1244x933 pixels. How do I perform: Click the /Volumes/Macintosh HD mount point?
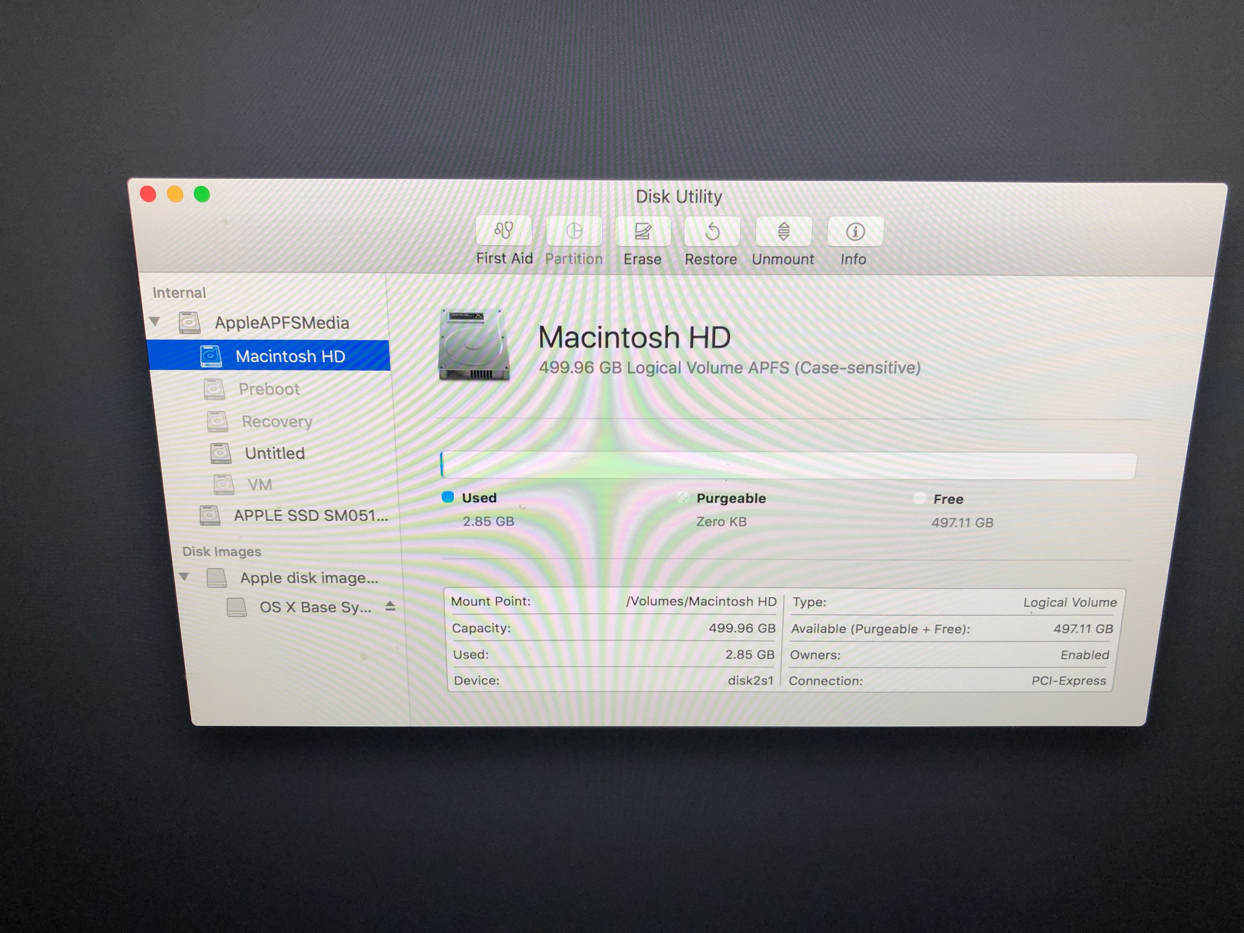701,601
